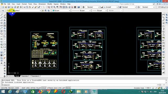Open the blue Help question mark icon
168x94 pixels.
click(78, 7)
